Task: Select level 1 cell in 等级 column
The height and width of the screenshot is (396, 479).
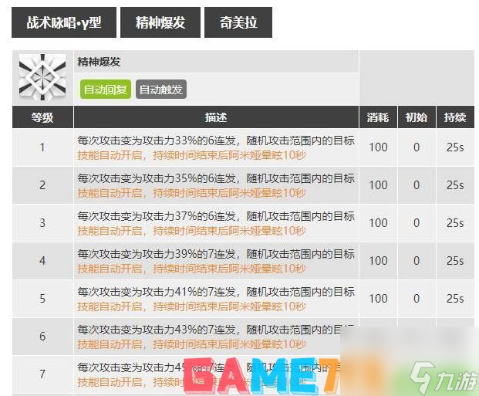Action: coord(42,147)
